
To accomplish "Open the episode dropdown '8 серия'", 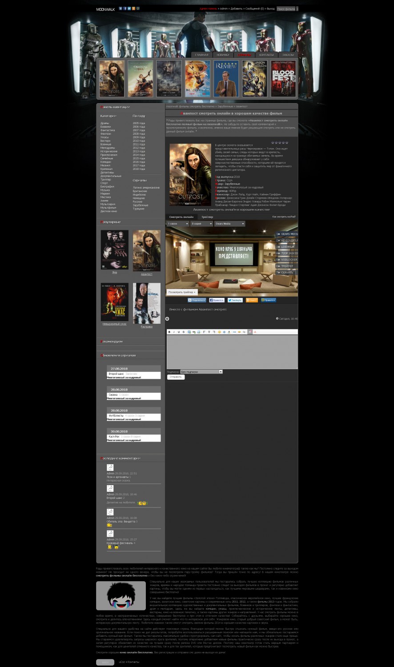I will point(202,224).
